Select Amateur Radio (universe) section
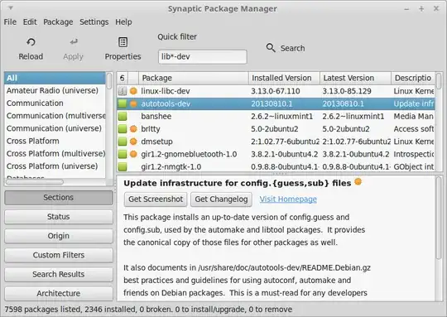 (x=55, y=91)
